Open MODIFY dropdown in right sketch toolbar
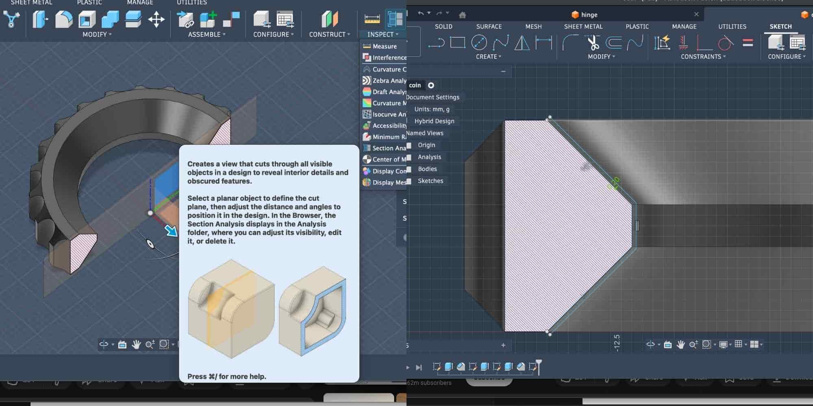This screenshot has width=813, height=406. point(601,56)
